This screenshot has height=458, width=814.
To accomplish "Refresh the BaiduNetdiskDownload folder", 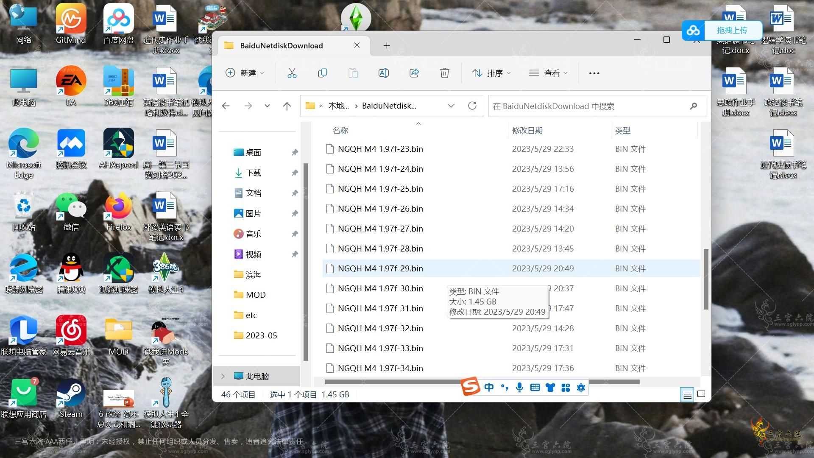I will click(472, 106).
